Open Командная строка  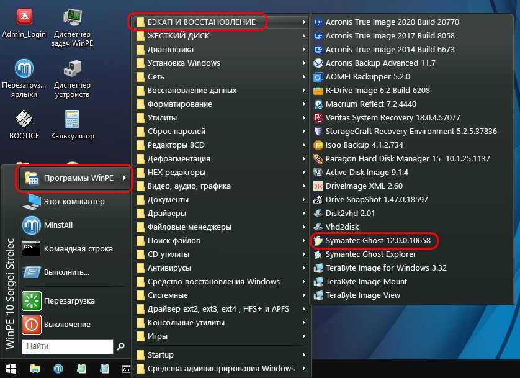click(74, 249)
